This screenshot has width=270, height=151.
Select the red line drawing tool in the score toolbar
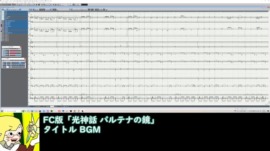[80, 10]
